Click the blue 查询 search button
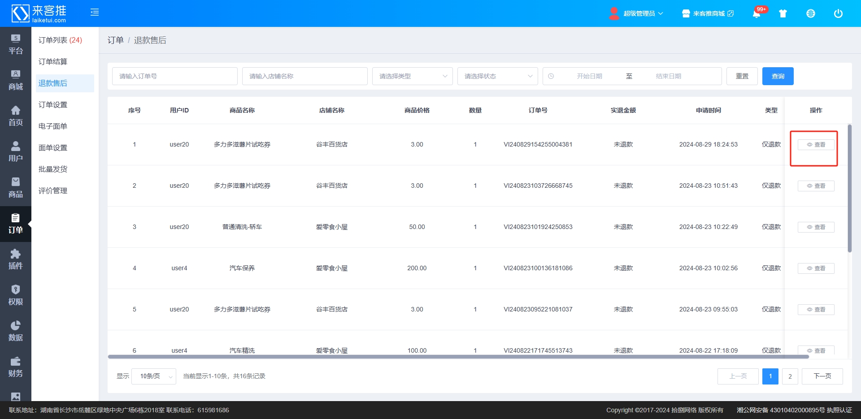 coord(778,76)
